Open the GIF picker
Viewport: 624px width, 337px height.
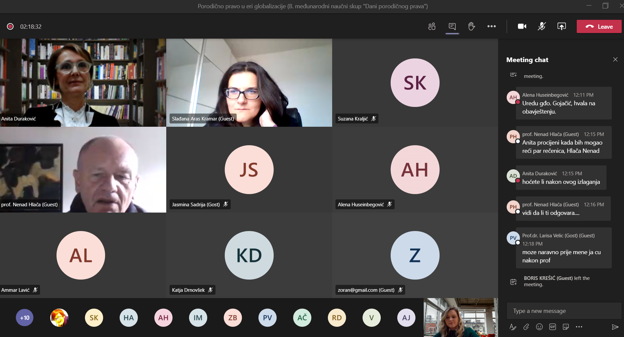553,327
